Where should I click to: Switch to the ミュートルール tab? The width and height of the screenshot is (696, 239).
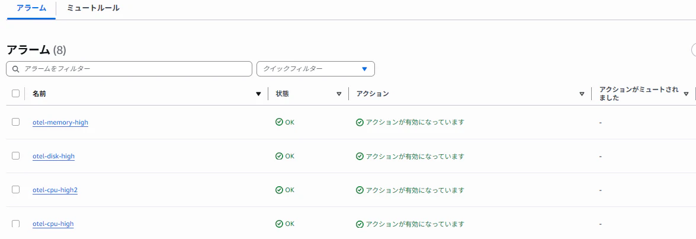point(93,8)
